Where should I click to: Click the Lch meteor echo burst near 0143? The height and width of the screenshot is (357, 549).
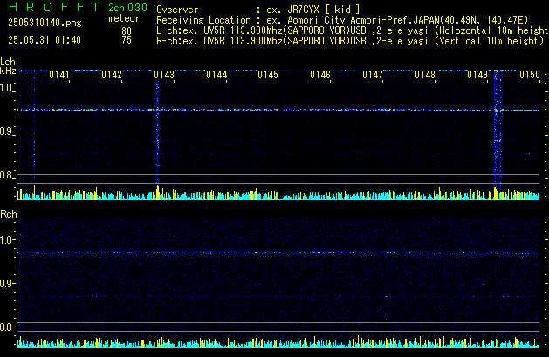click(158, 132)
